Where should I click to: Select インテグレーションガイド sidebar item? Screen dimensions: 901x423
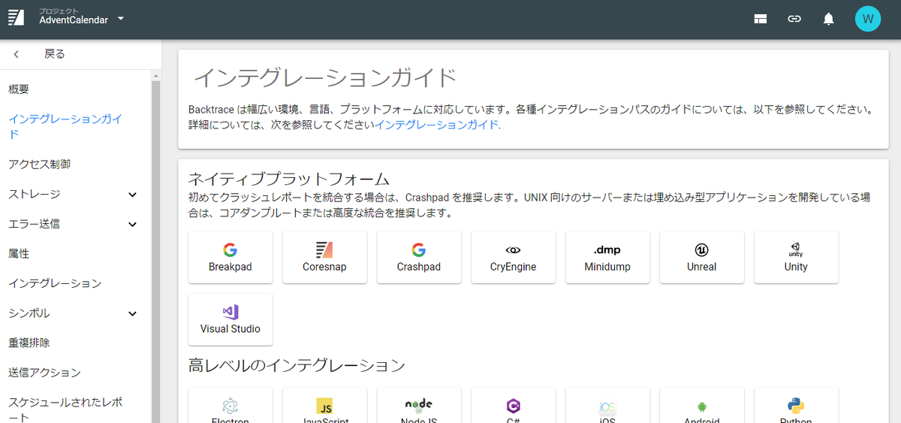(x=65, y=126)
